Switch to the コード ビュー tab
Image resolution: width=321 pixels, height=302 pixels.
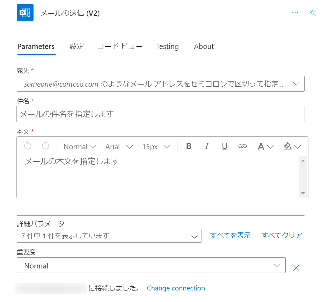(x=119, y=46)
